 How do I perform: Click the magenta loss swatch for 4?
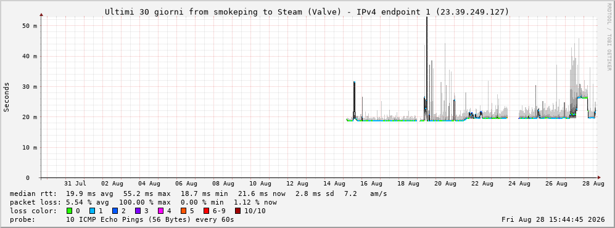(160, 211)
